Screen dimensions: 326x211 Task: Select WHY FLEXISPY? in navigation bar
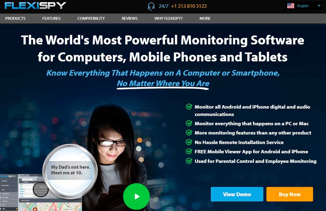[x=169, y=19]
